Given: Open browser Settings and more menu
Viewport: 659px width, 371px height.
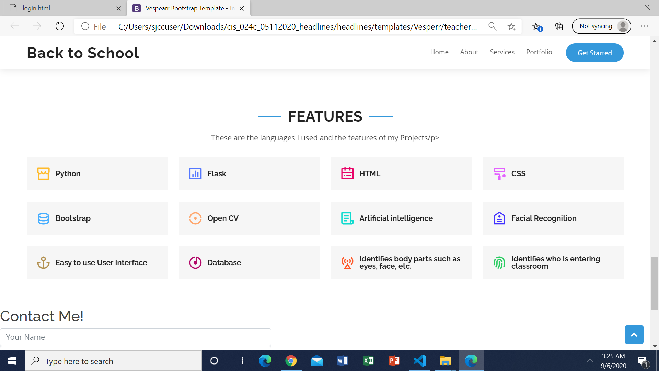Looking at the screenshot, I should 644,26.
